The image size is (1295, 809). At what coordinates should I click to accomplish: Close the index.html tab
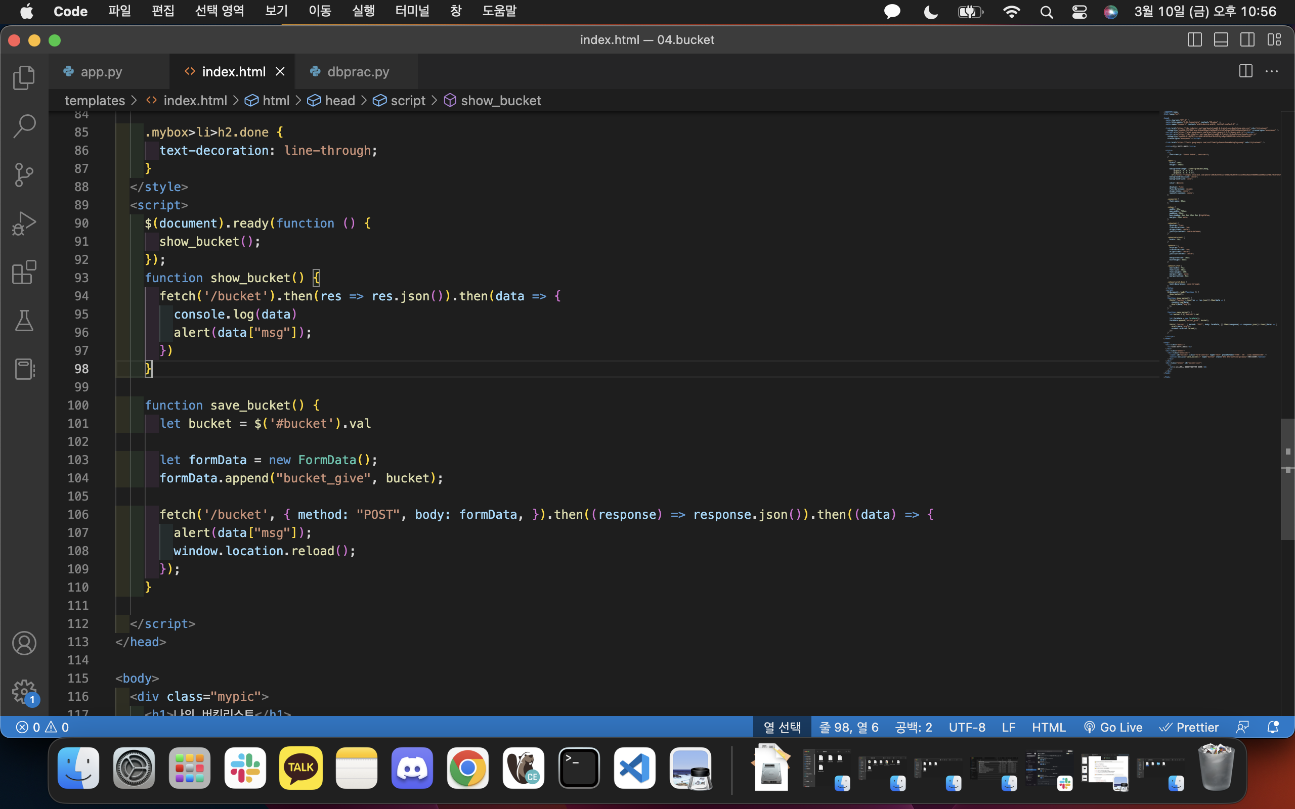point(280,72)
